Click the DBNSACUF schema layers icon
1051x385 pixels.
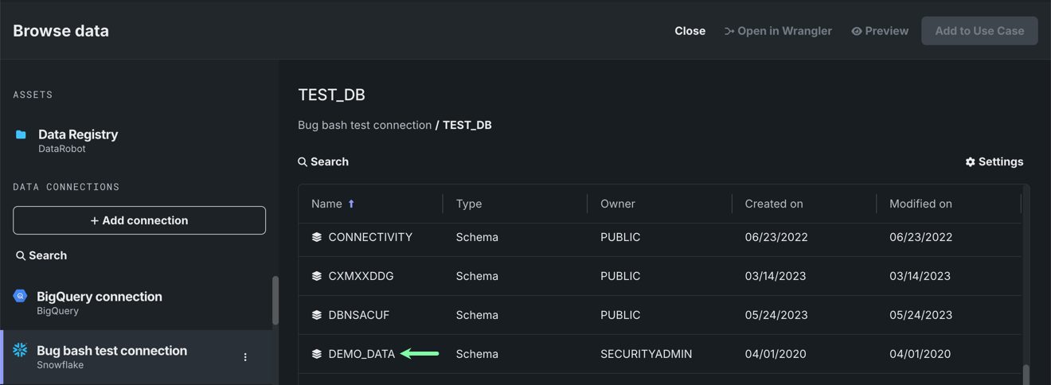tap(317, 315)
